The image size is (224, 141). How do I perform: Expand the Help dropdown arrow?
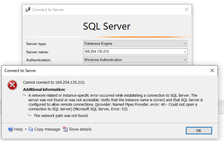pyautogui.click(x=25, y=129)
